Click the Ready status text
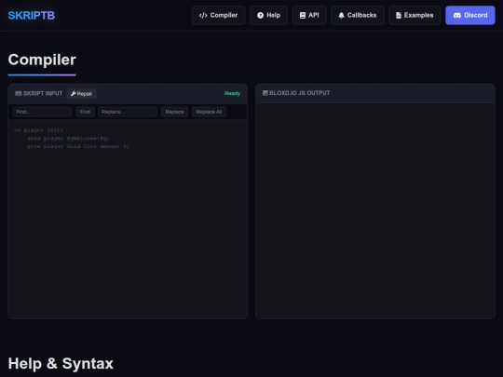This screenshot has width=503, height=377. (x=232, y=93)
